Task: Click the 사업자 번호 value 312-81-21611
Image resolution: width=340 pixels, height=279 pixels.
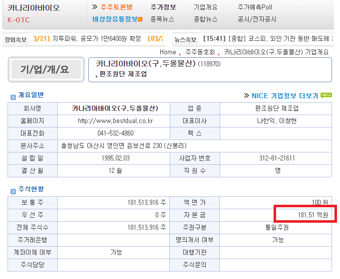Action: click(277, 158)
